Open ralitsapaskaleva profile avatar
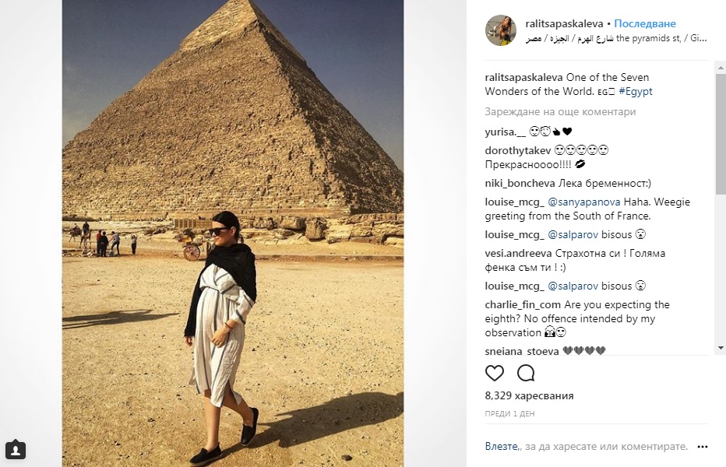Viewport: 726px width, 467px height. pyautogui.click(x=501, y=30)
